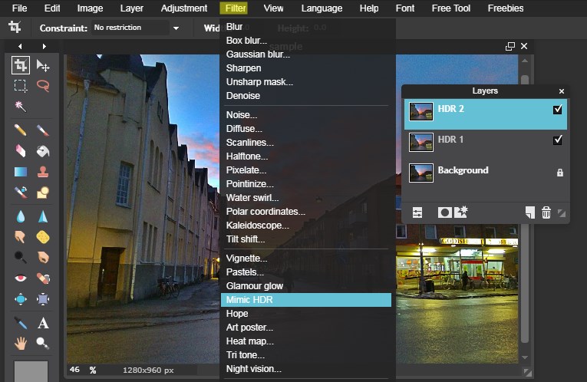
Task: Select the Brush tool
Action: coord(43,130)
